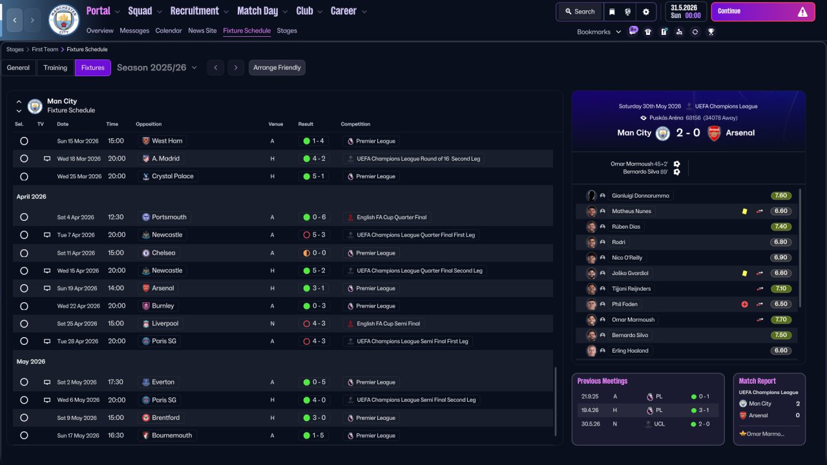The width and height of the screenshot is (827, 465).
Task: Click the West Ham club crest
Action: (145, 141)
